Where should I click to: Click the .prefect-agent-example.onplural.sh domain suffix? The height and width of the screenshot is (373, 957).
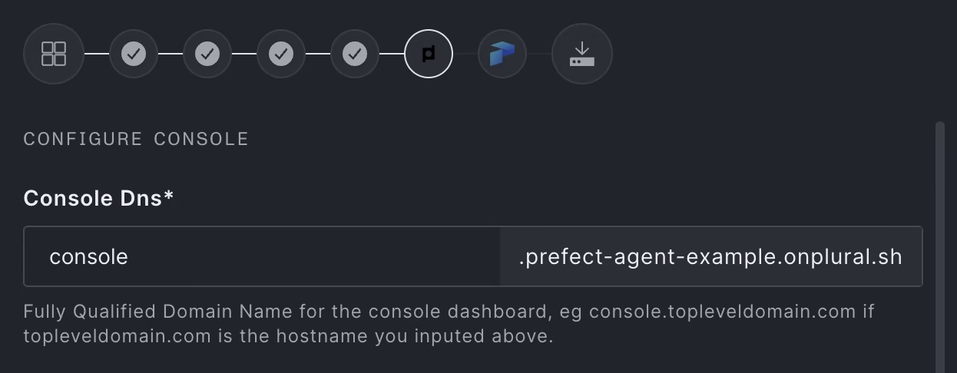(710, 256)
